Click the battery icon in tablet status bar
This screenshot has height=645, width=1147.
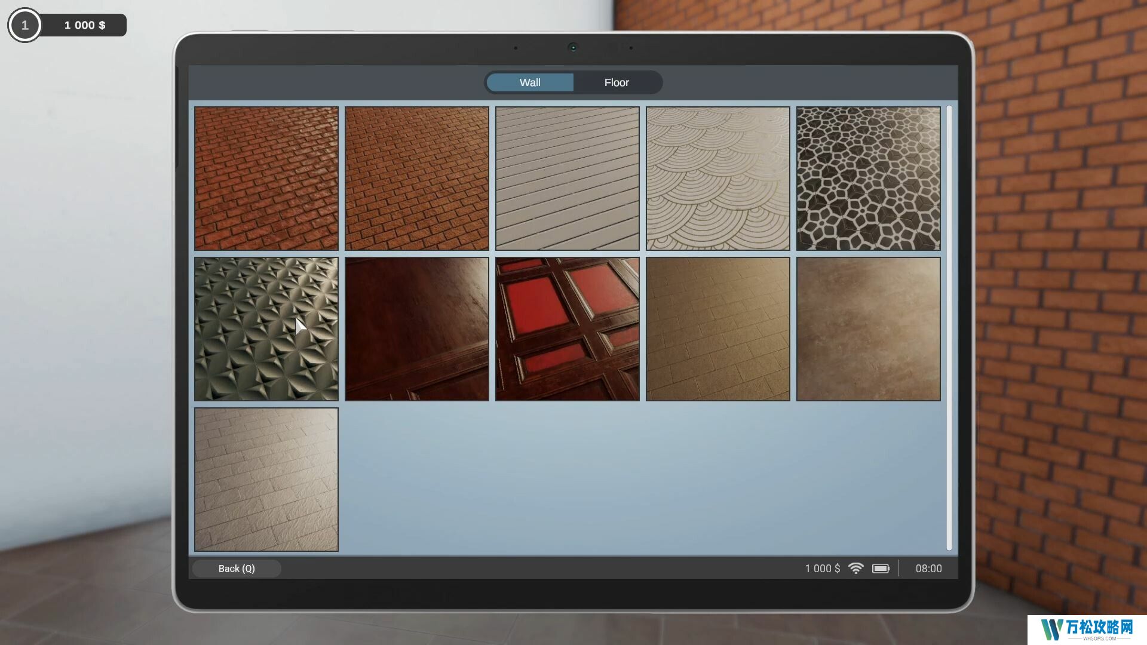click(x=881, y=569)
